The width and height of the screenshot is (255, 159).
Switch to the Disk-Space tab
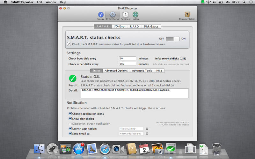(151, 26)
